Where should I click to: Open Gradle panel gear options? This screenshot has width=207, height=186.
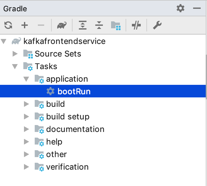tap(180, 8)
